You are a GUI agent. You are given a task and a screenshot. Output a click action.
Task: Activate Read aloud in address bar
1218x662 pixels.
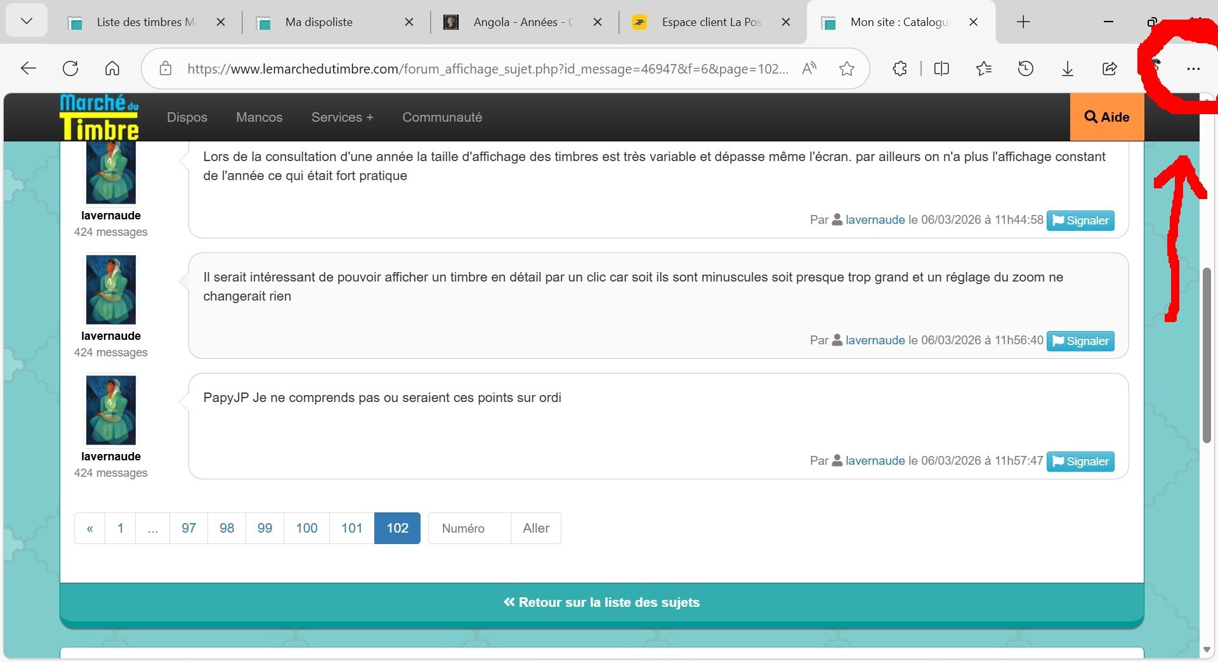pos(809,68)
